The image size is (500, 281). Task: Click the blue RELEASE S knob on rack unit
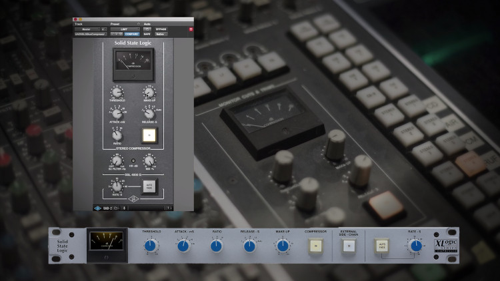point(250,246)
